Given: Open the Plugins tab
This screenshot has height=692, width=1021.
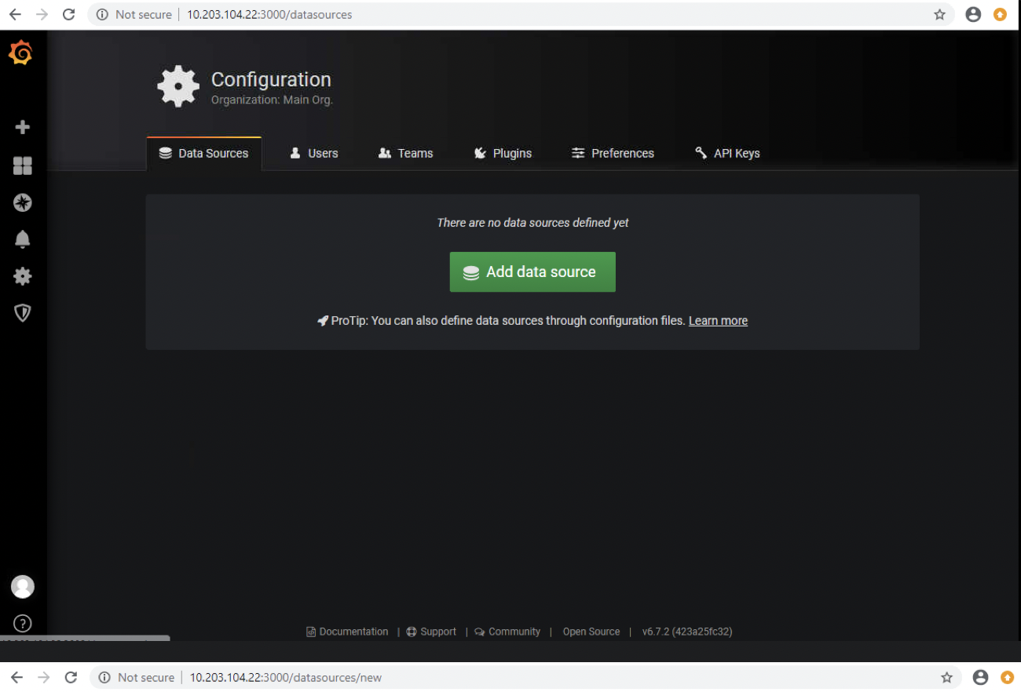Looking at the screenshot, I should click(503, 153).
